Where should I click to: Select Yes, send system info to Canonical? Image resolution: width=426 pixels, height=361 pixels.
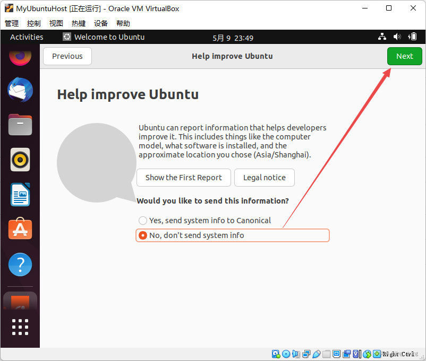205,221
